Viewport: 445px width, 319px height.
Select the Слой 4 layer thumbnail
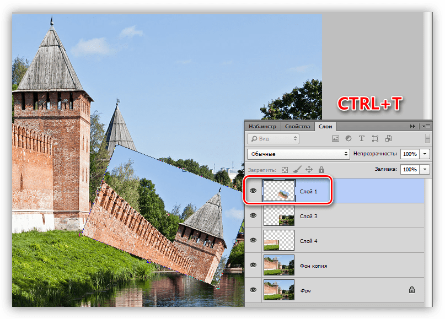(279, 240)
